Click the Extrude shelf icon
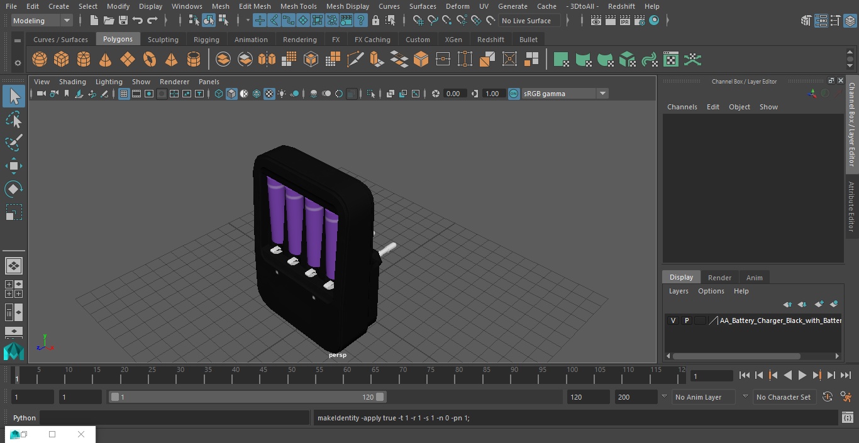The height and width of the screenshot is (443, 859). point(377,60)
